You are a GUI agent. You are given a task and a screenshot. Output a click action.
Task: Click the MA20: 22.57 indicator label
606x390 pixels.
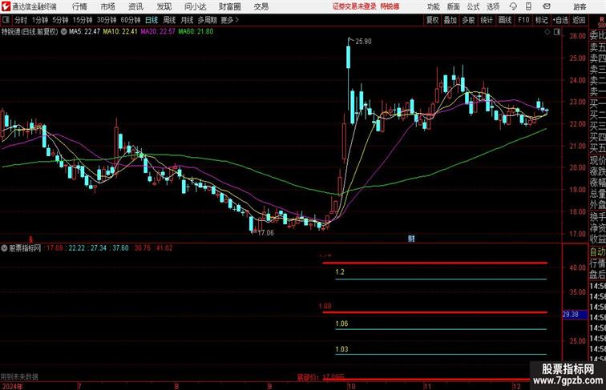(158, 32)
